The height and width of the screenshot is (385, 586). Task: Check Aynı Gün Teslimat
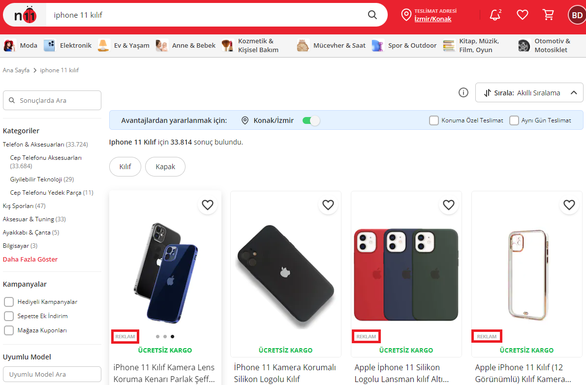click(514, 120)
